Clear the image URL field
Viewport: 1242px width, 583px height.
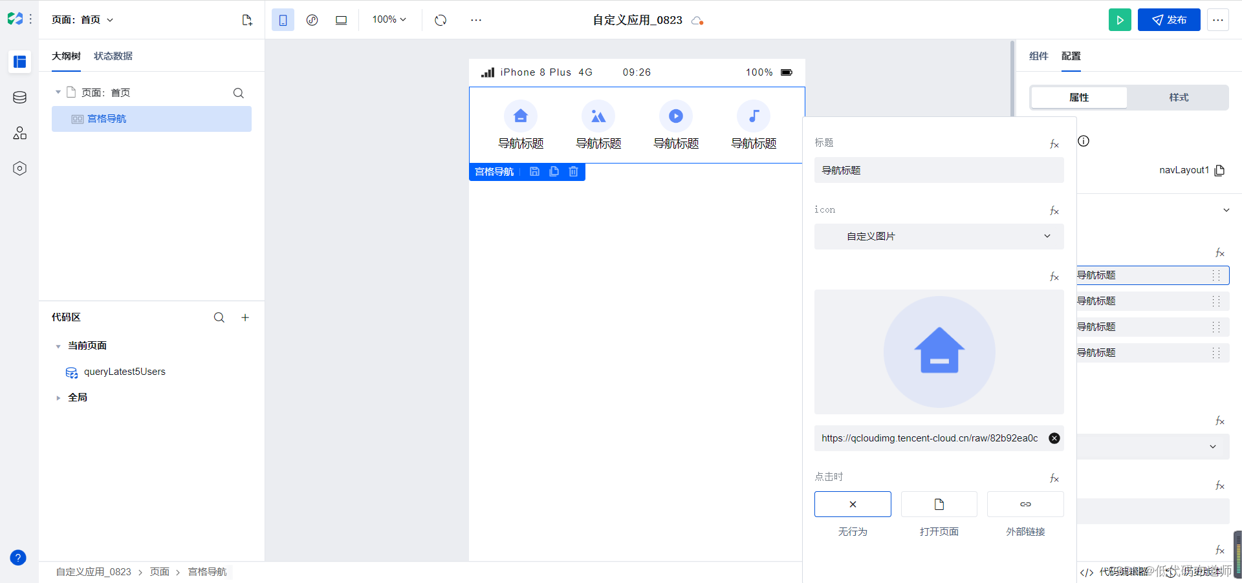[1054, 438]
